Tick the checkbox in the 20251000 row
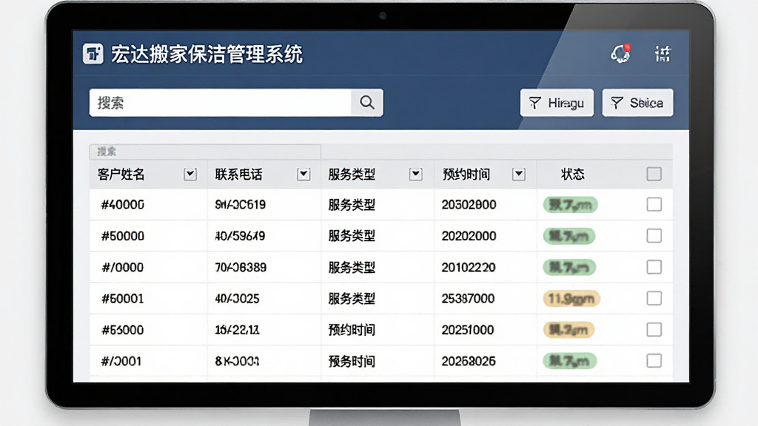Viewport: 758px width, 426px height. point(654,329)
